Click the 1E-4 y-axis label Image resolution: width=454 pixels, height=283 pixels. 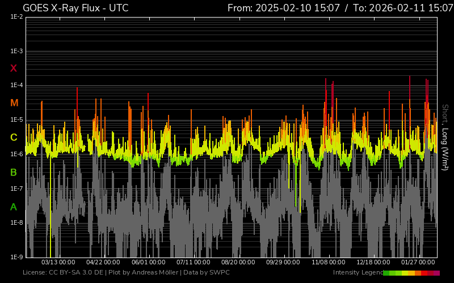[16, 85]
